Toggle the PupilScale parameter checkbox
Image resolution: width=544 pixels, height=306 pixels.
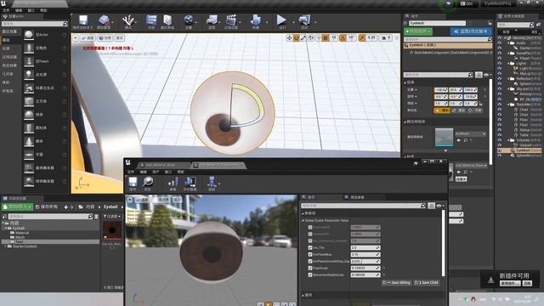(310, 268)
